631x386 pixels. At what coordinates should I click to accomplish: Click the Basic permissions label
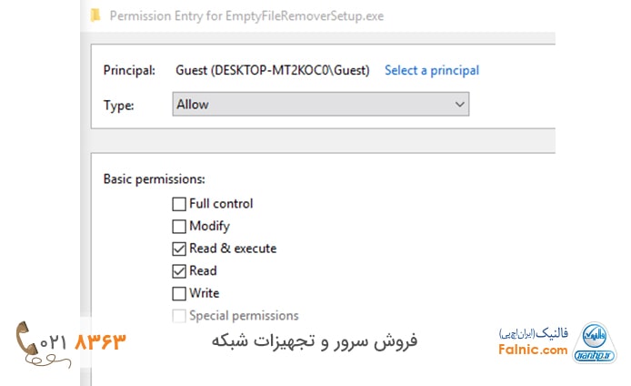click(155, 179)
